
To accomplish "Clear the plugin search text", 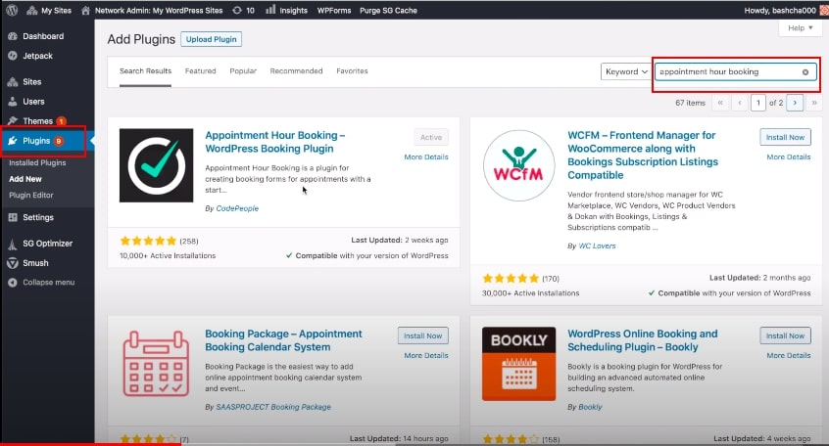I will click(805, 71).
